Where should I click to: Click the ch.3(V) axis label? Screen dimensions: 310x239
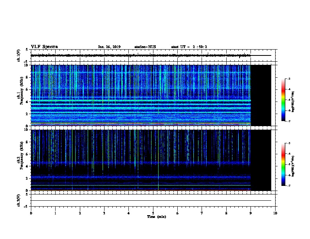(x=18, y=200)
